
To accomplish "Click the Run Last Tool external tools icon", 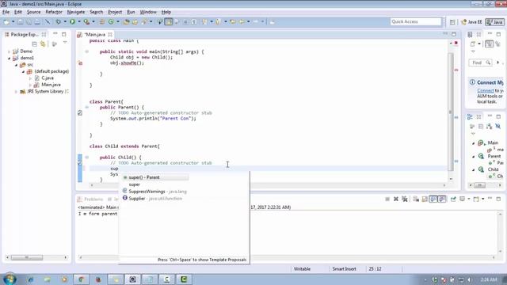I will 86,21.
